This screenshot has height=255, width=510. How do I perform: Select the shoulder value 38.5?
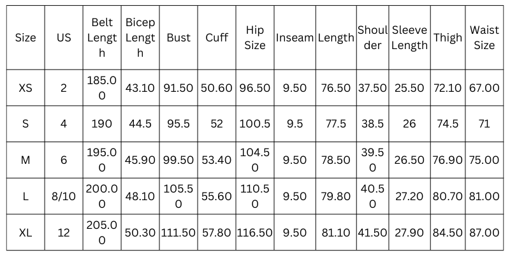(x=372, y=124)
